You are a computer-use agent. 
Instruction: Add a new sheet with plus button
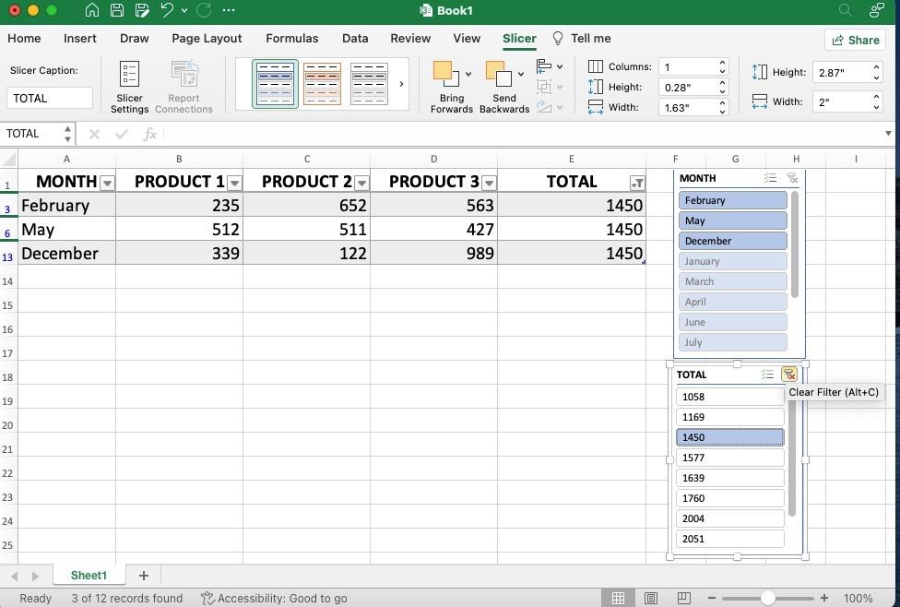[144, 575]
